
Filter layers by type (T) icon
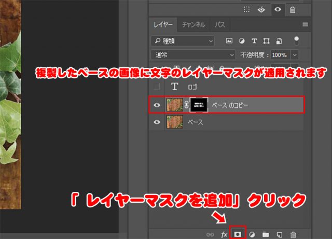(x=254, y=41)
